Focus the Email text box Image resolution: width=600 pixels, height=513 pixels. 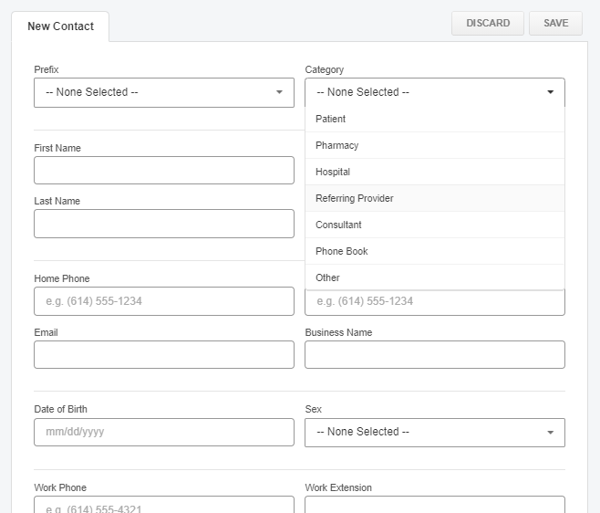[163, 355]
